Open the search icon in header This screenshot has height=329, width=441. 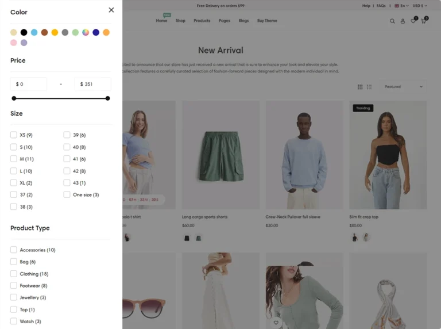pos(392,21)
